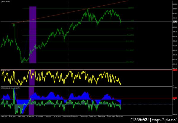Click the top Fibonacci level label
178x123 pixels.
point(131,8)
